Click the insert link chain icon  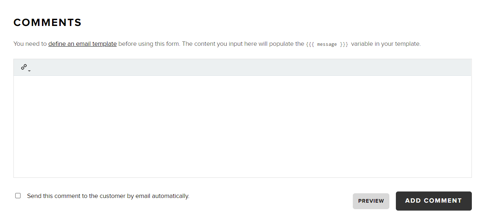click(x=24, y=67)
